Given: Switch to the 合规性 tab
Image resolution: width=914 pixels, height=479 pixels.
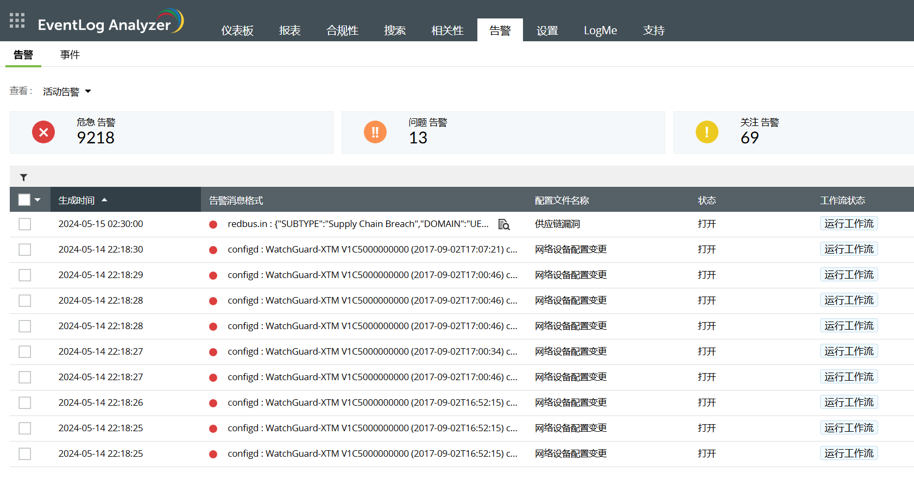Looking at the screenshot, I should [343, 30].
